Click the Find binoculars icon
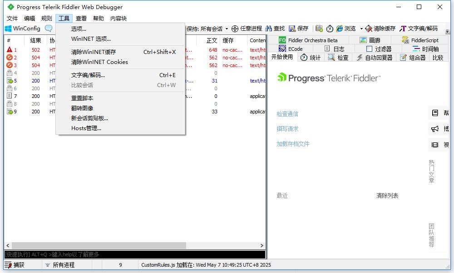The width and height of the screenshot is (454, 273). (269, 28)
